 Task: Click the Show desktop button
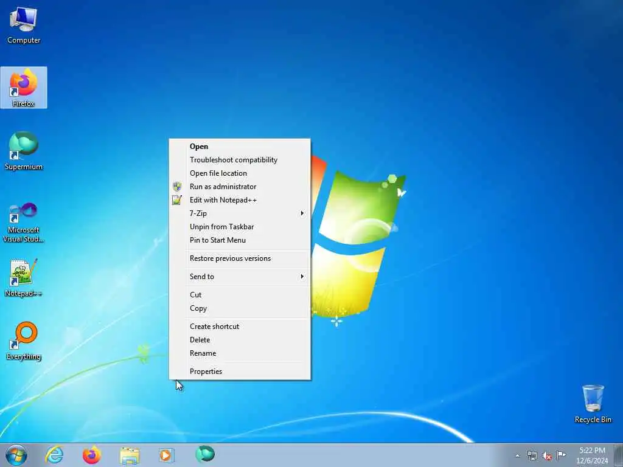tap(619, 455)
